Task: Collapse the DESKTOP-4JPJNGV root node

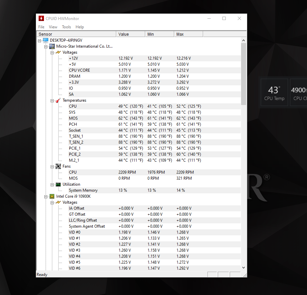Action: pos(40,41)
